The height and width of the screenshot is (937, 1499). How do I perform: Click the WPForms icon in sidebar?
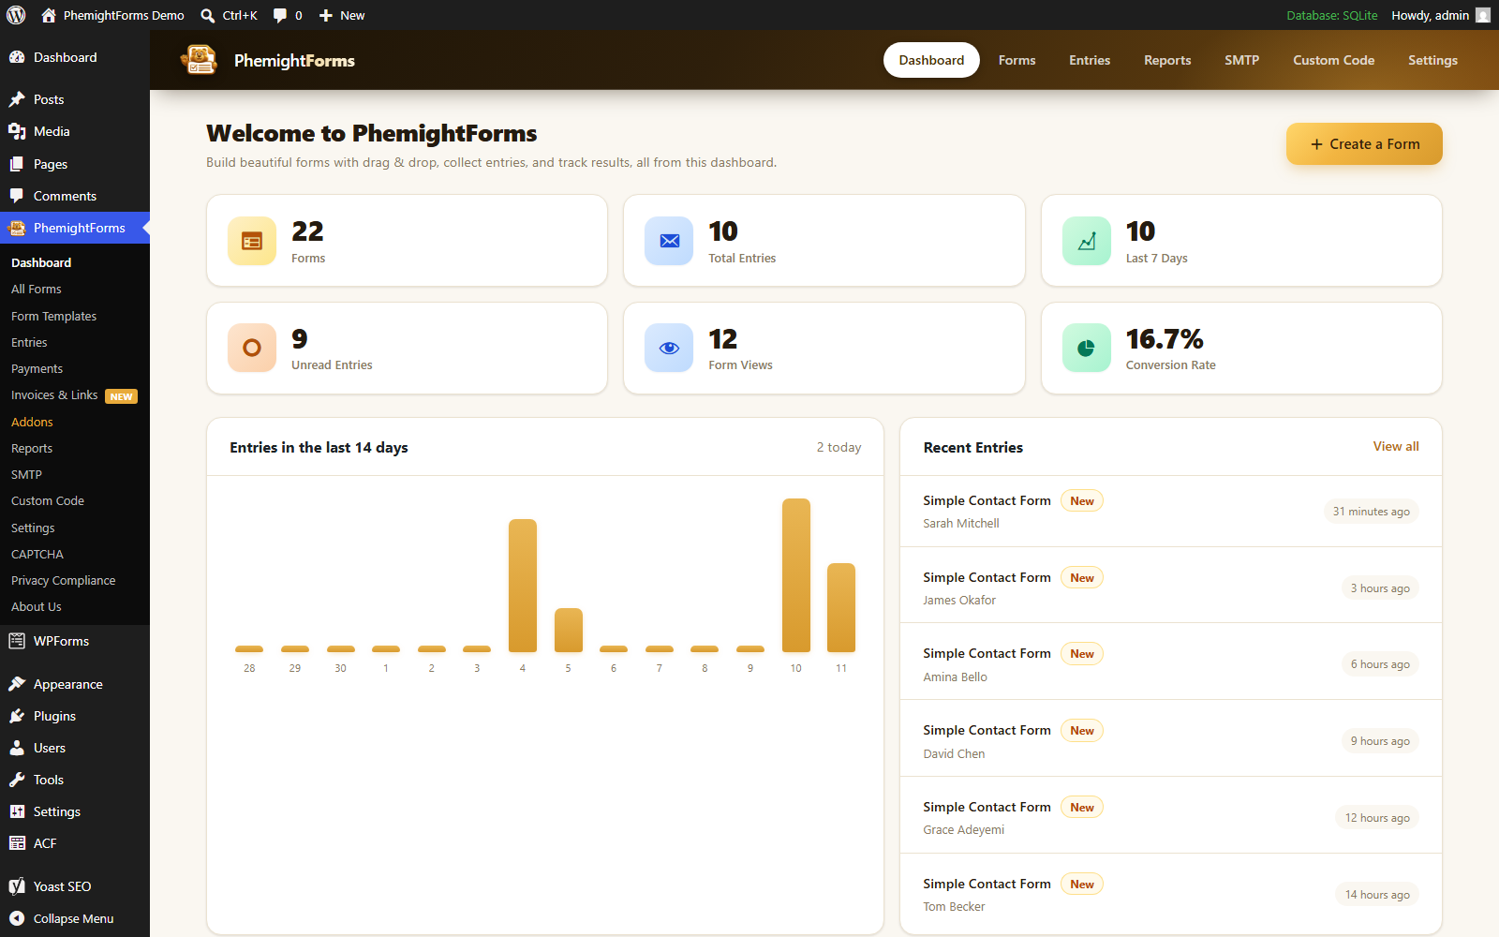click(x=17, y=641)
